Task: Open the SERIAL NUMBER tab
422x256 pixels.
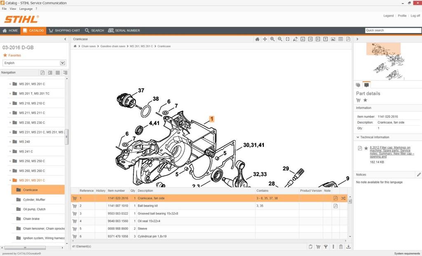Action: pyautogui.click(x=124, y=30)
